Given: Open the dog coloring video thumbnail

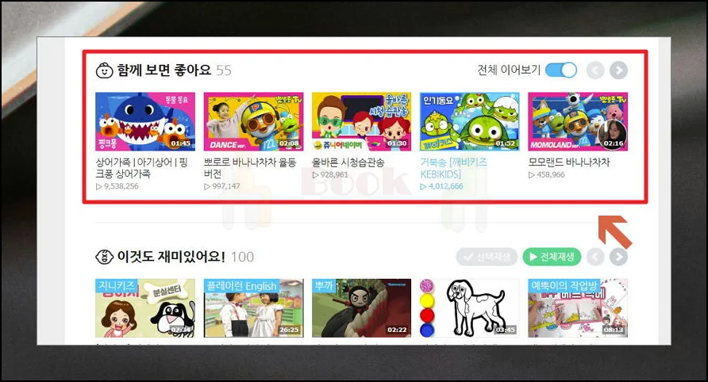Looking at the screenshot, I should point(470,308).
